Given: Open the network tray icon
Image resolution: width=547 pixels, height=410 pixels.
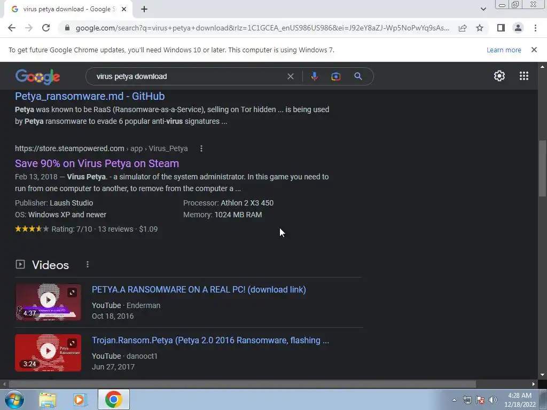Looking at the screenshot, I should (x=467, y=400).
